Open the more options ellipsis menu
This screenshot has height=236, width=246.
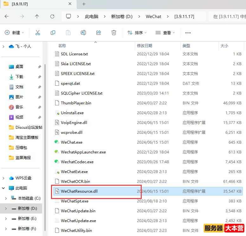coord(188,33)
